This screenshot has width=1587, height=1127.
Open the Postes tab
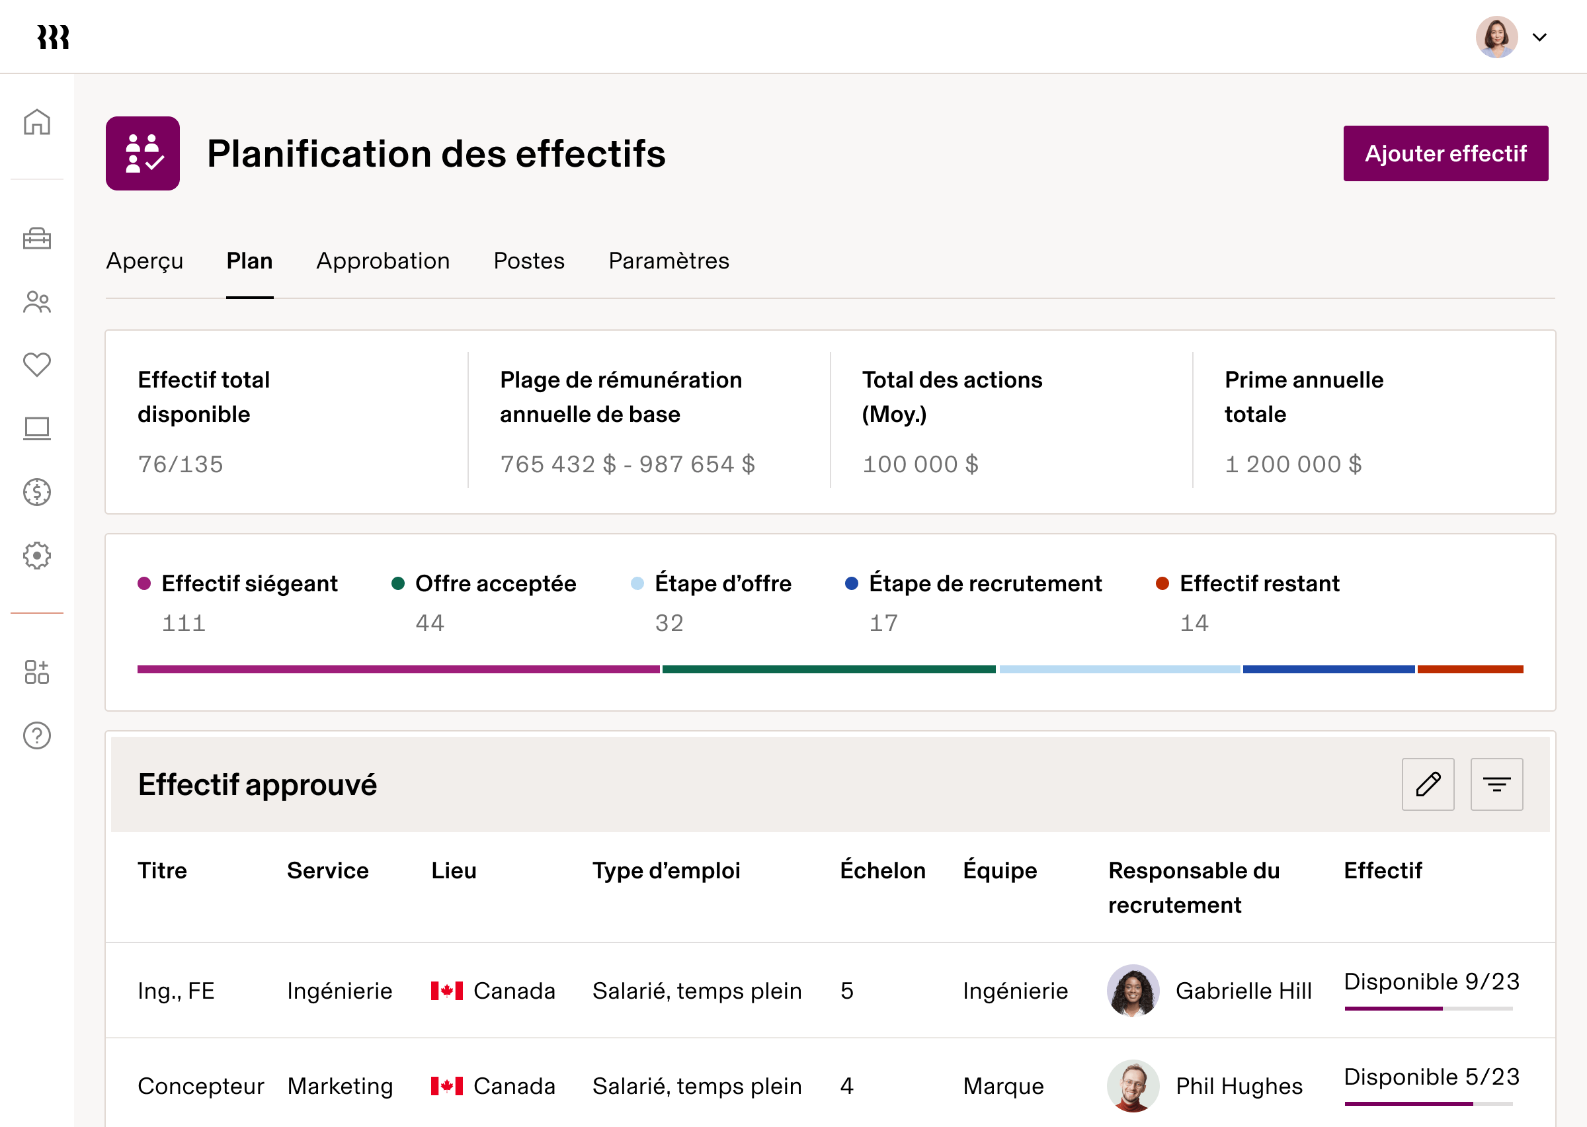[528, 261]
